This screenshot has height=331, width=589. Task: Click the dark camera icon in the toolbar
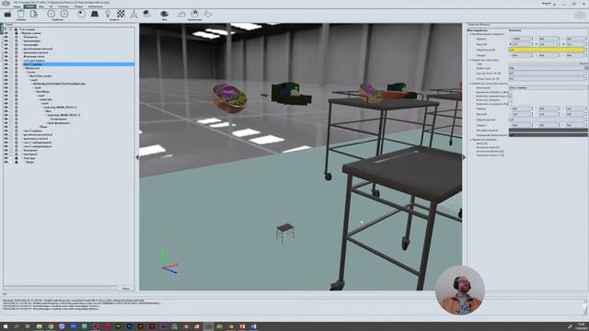coord(7,15)
